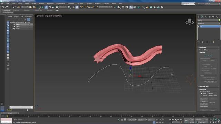The height and width of the screenshot is (124, 221).
Task: Open the Rendering menu
Action: point(71,4)
